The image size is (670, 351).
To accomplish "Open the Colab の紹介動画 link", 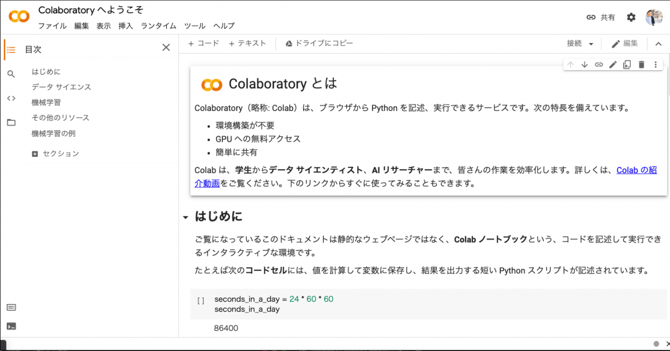I will 636,170.
